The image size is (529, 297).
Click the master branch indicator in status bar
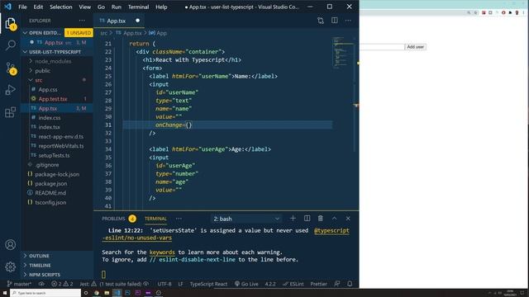(19, 284)
